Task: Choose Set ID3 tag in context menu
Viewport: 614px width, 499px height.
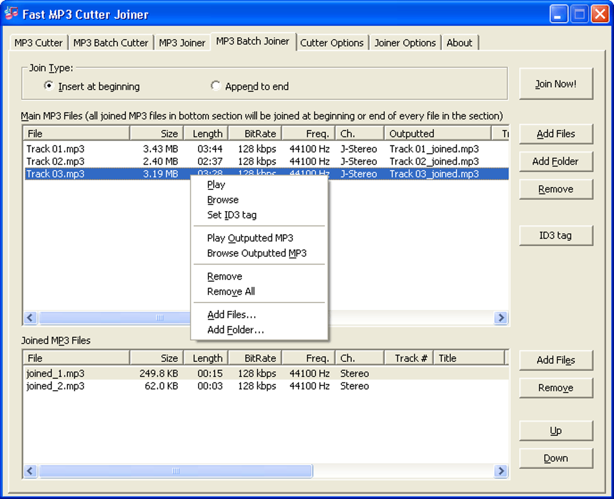Action: pyautogui.click(x=232, y=215)
